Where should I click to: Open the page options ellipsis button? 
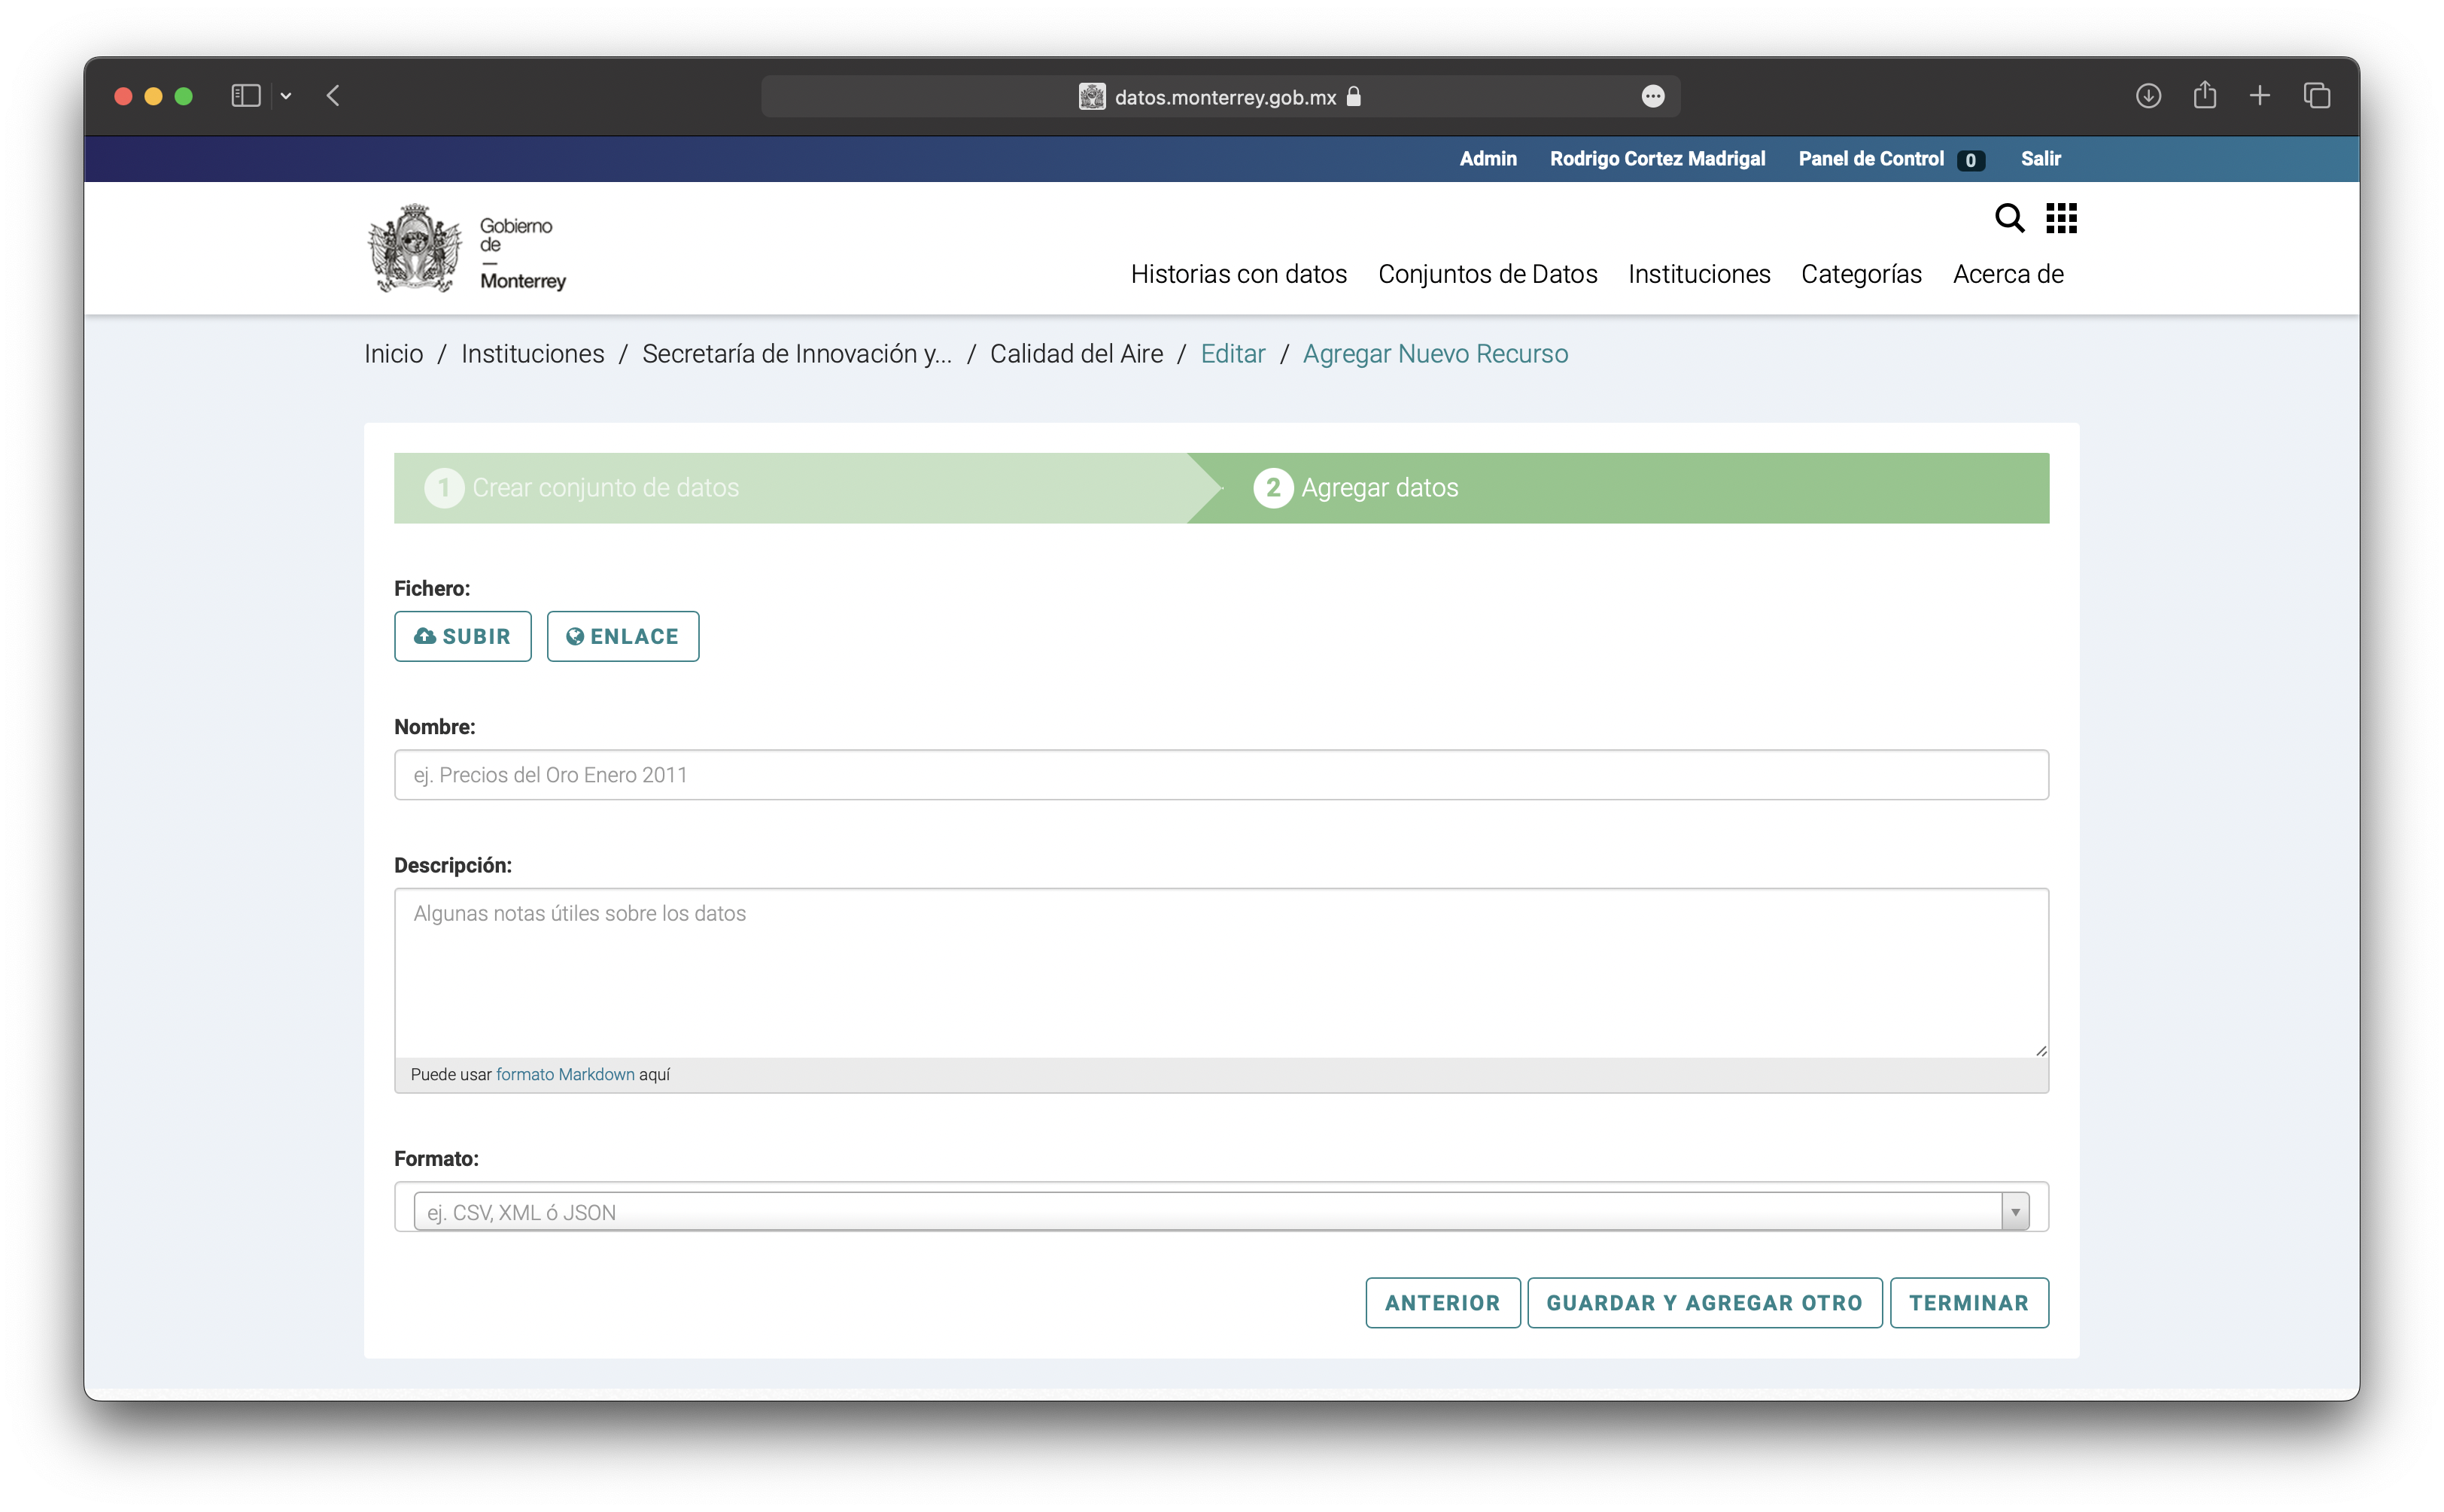1653,96
